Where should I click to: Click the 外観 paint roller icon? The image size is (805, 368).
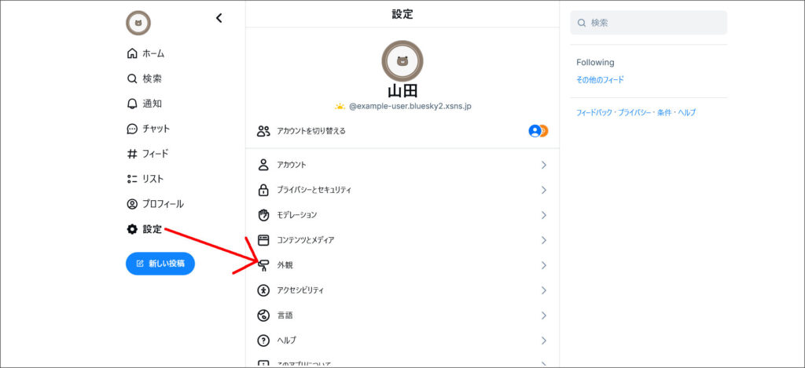tap(263, 265)
